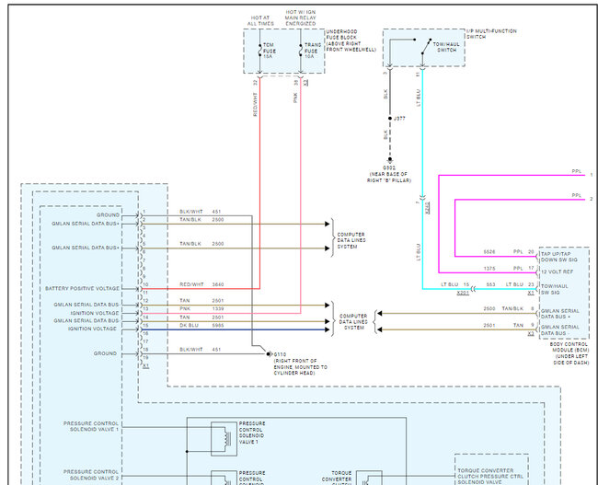Select the TOW/HAUL SWITCH label
This screenshot has width=598, height=485.
446,47
